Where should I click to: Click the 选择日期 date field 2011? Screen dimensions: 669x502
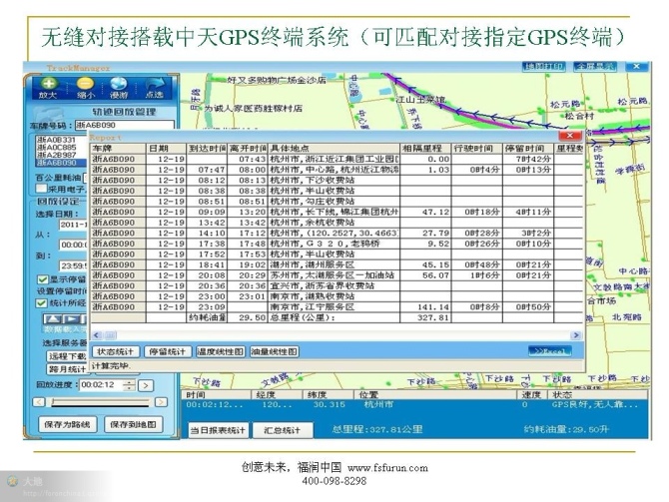pyautogui.click(x=73, y=225)
